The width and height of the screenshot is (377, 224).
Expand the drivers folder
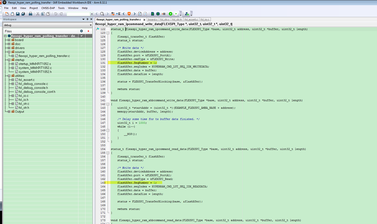coord(9,48)
